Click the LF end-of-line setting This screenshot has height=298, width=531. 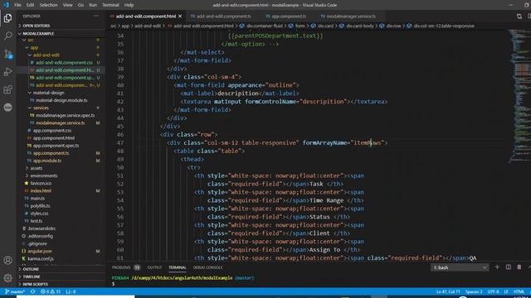506,291
